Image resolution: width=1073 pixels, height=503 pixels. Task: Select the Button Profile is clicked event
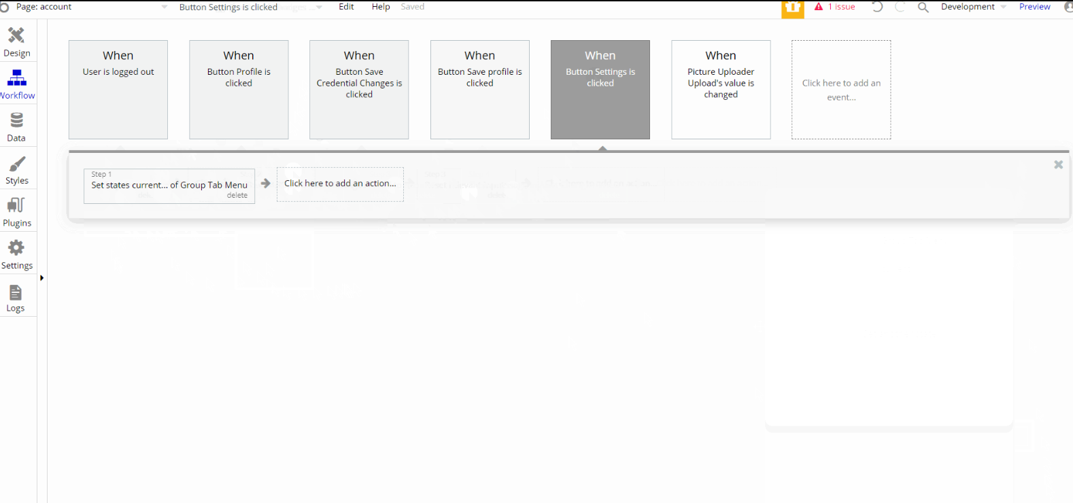(x=239, y=90)
